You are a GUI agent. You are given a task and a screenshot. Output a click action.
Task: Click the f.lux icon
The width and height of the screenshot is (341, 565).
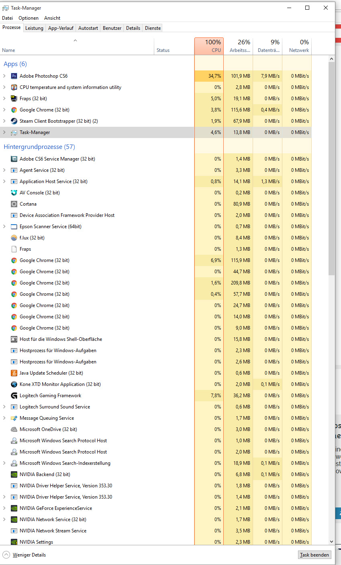click(x=14, y=238)
